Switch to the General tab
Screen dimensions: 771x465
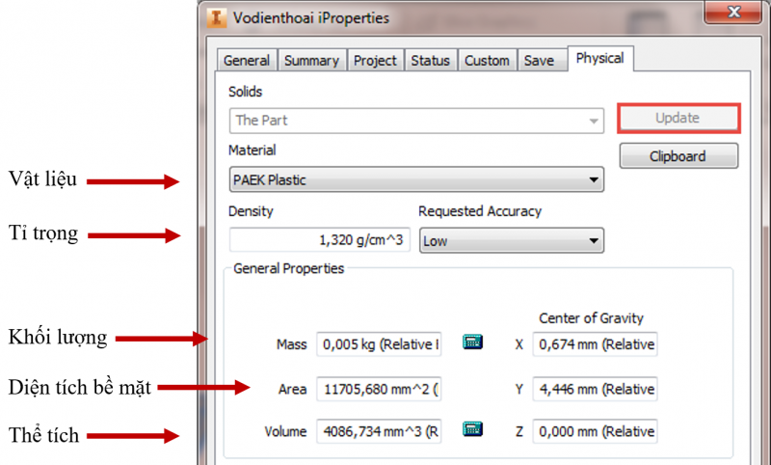247,60
